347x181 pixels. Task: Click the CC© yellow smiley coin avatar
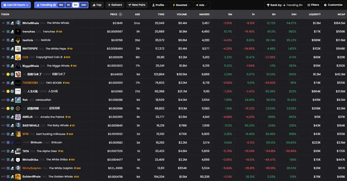coord(18,57)
